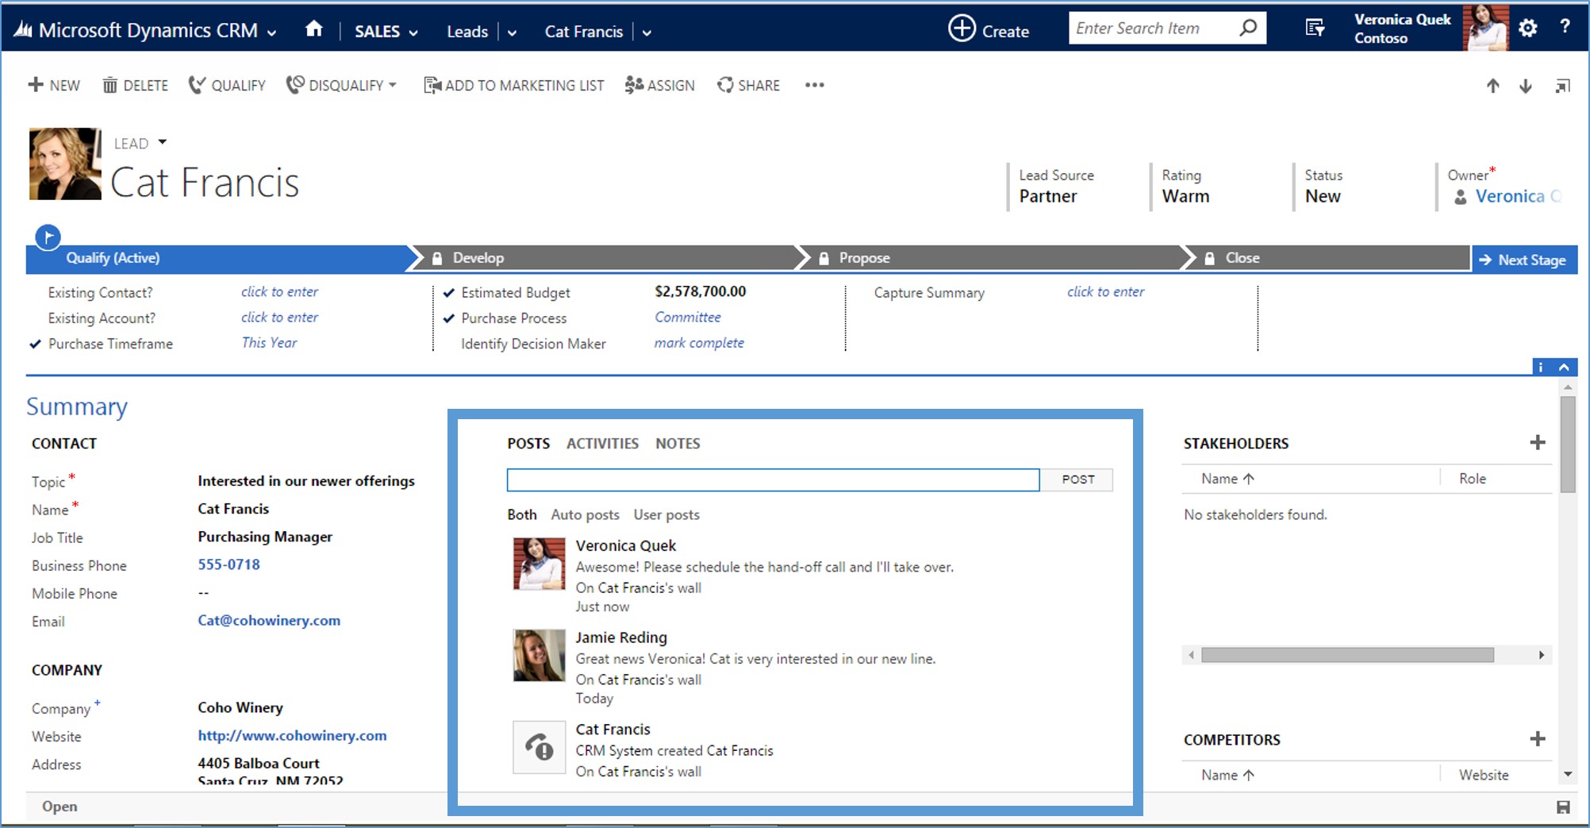The height and width of the screenshot is (828, 1590).
Task: Open the Cat@cohowinery.com email link
Action: [269, 621]
